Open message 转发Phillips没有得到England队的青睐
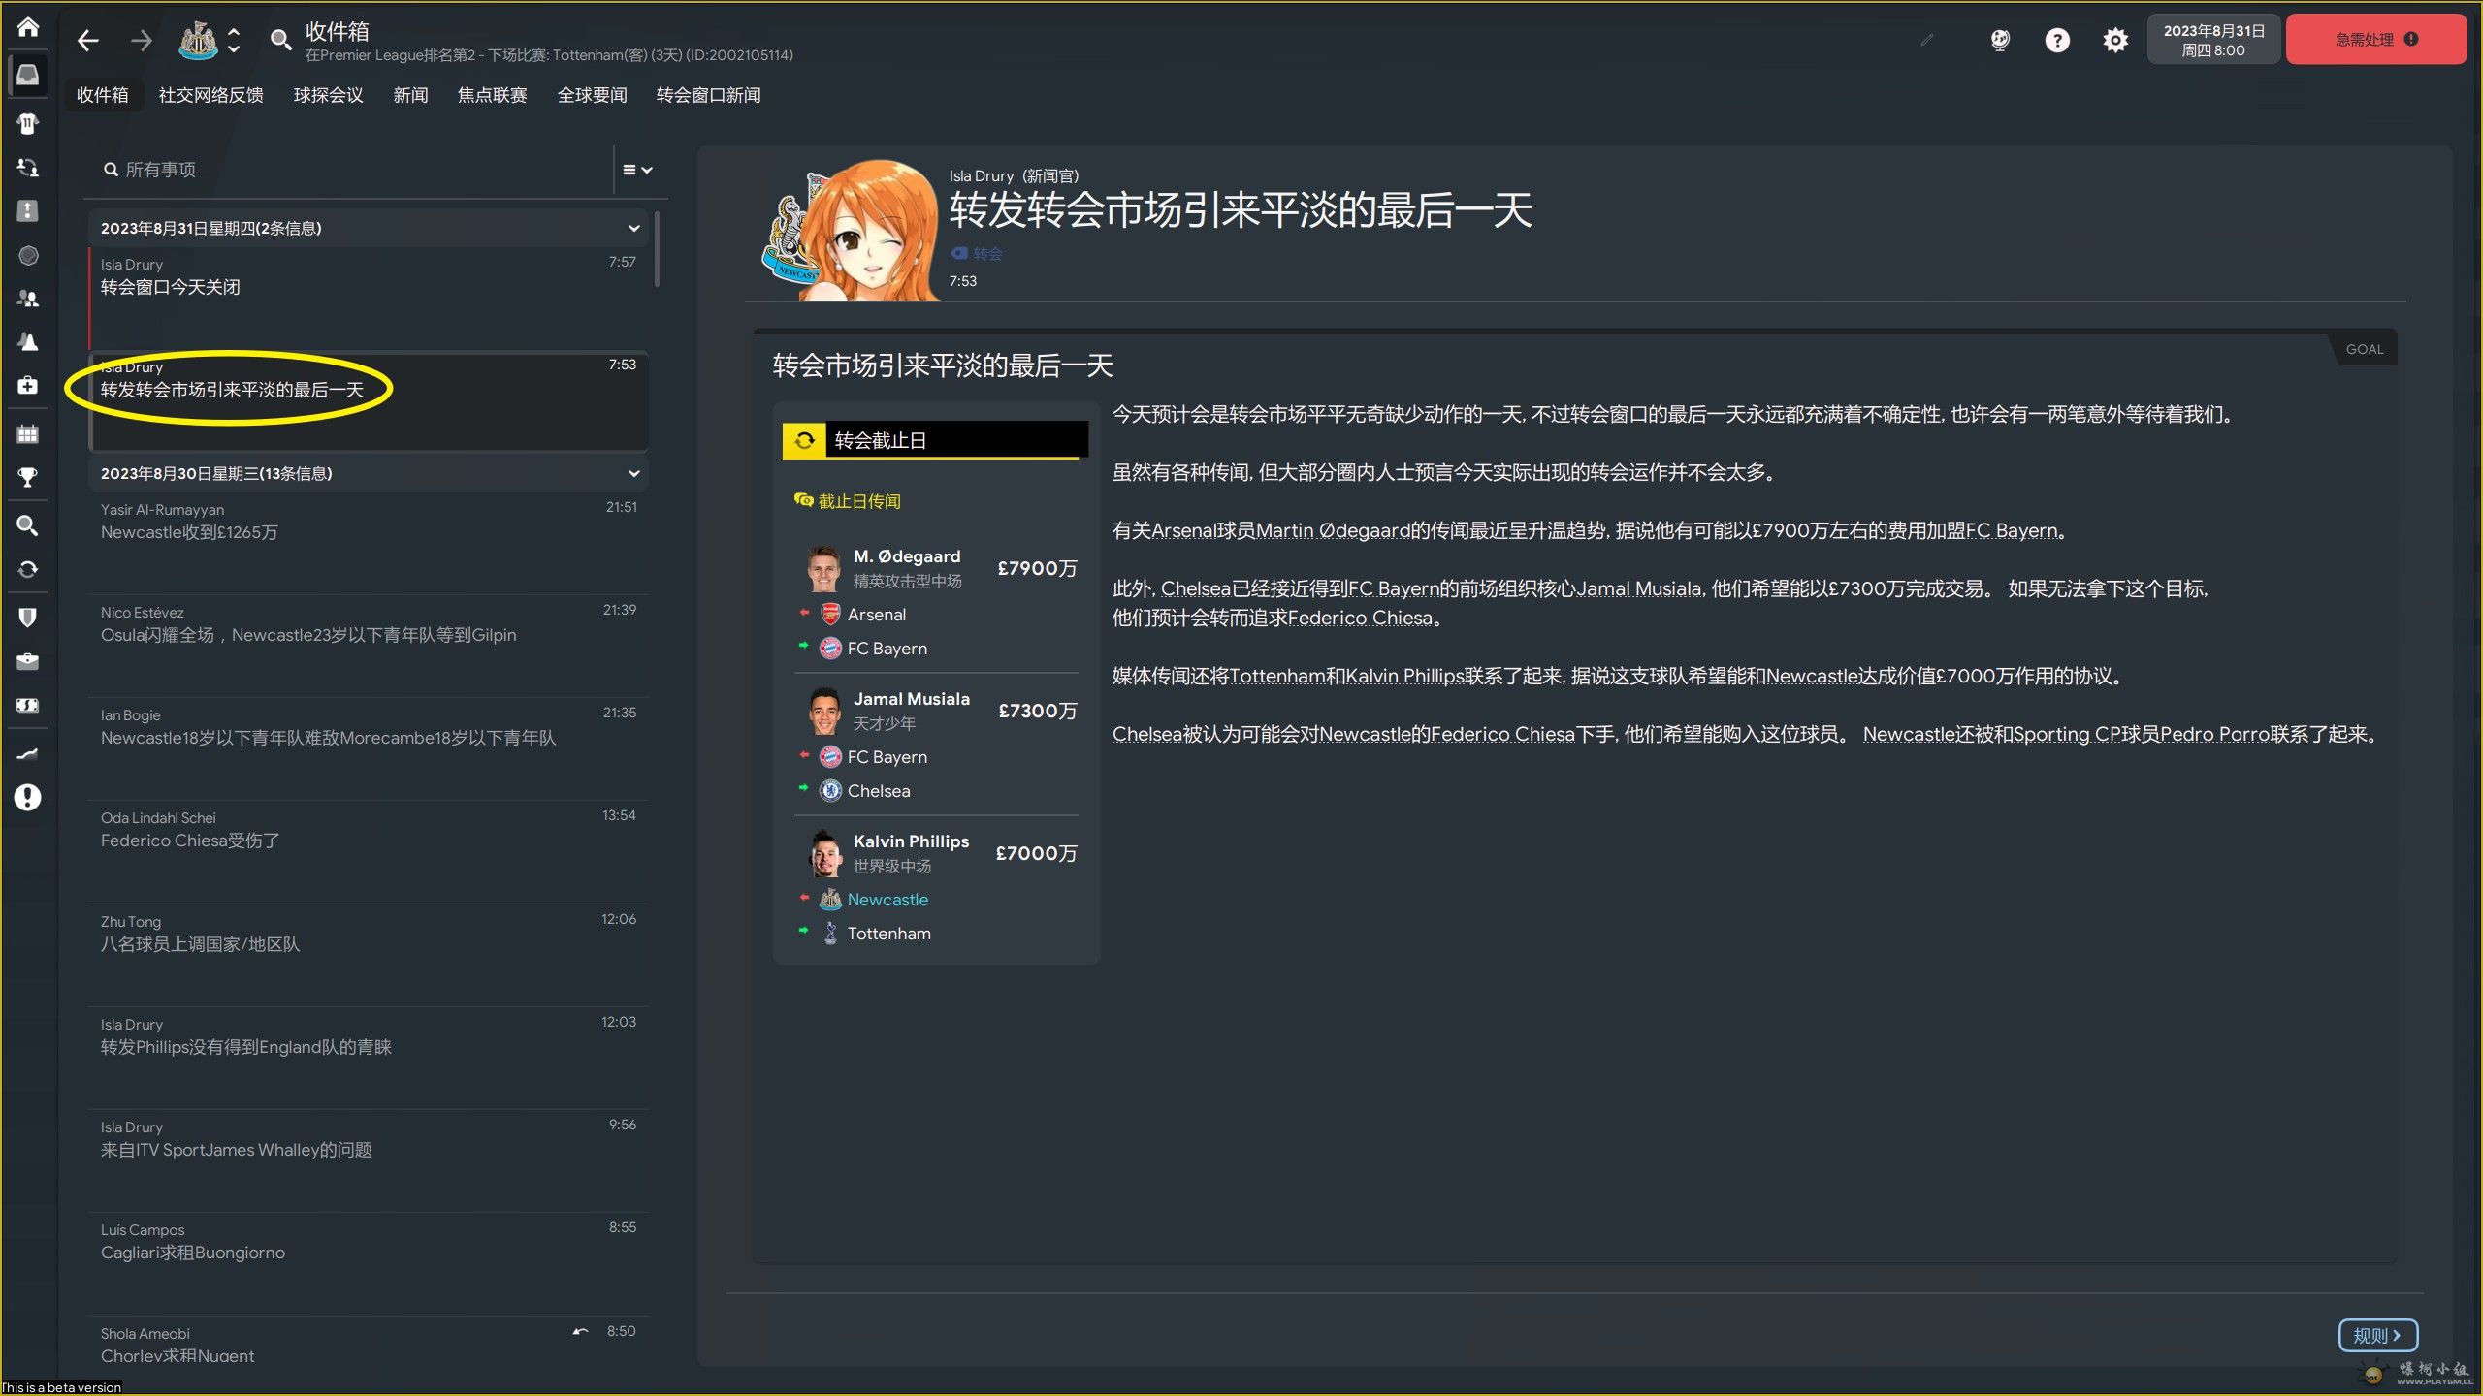 369,1058
